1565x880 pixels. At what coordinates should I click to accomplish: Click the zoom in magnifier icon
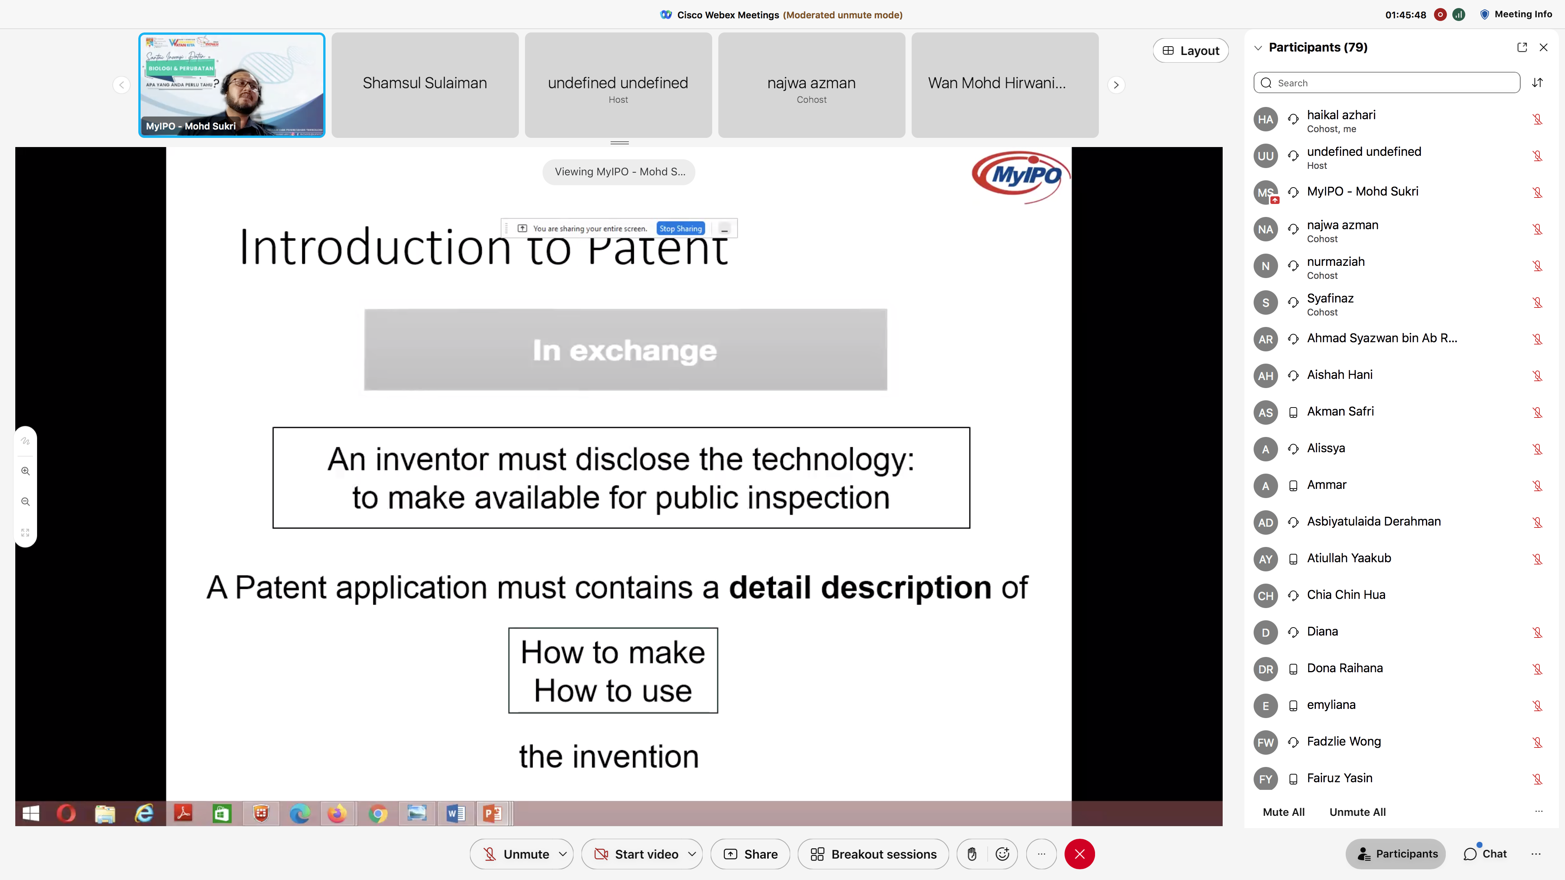click(26, 471)
